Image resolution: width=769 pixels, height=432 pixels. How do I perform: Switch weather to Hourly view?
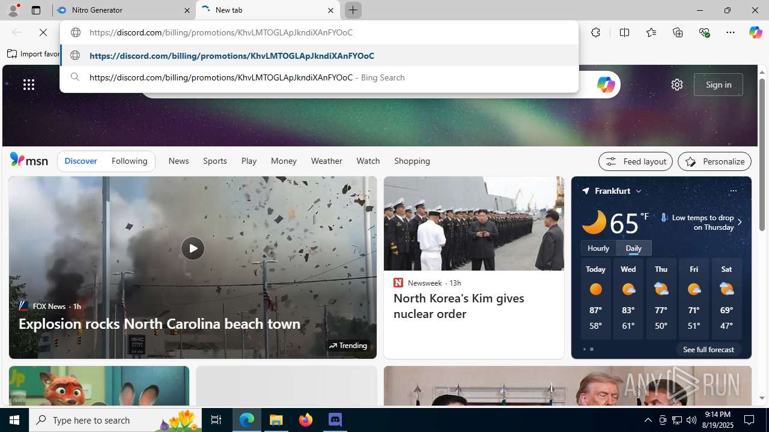(x=598, y=248)
